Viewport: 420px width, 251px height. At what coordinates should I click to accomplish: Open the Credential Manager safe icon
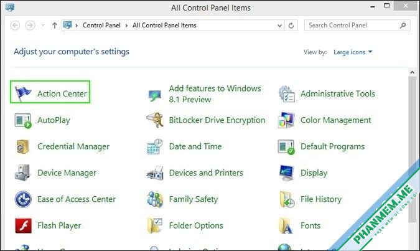pos(23,146)
